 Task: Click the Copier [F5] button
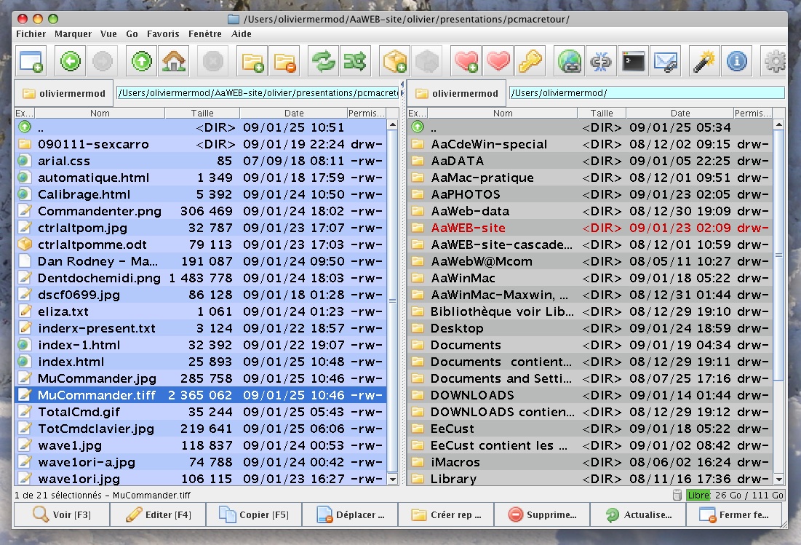[255, 514]
